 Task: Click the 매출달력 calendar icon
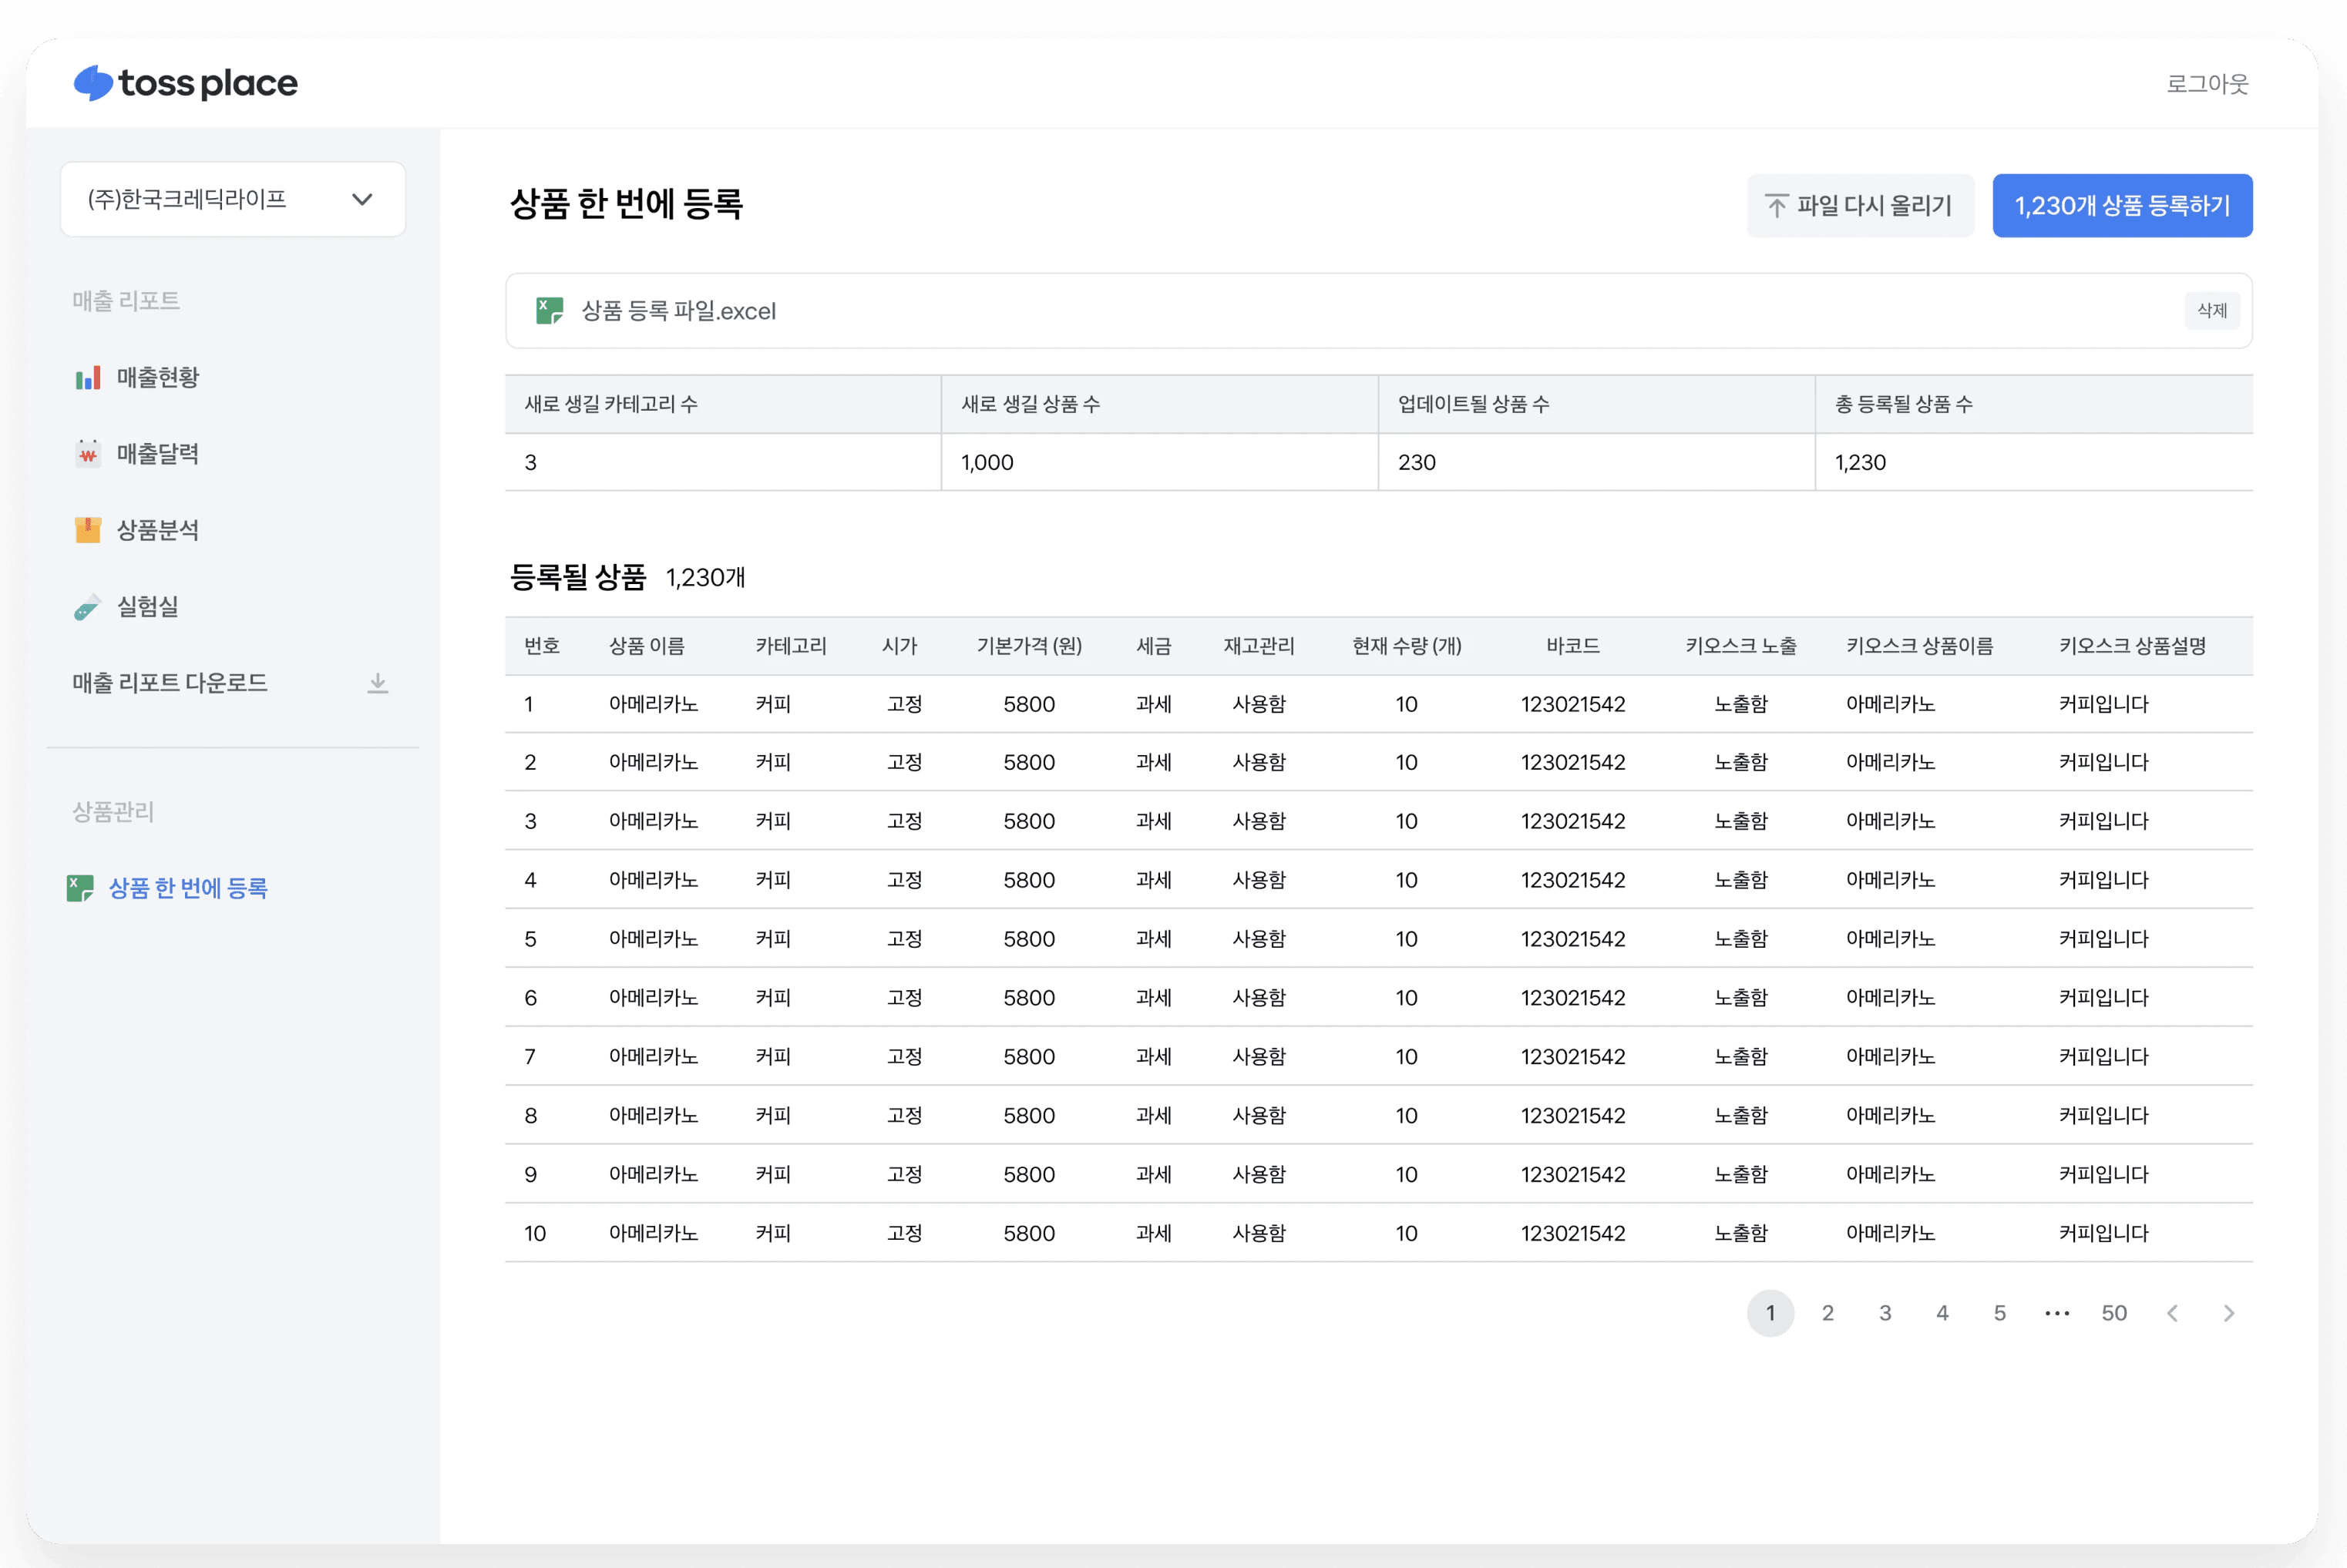[x=88, y=454]
